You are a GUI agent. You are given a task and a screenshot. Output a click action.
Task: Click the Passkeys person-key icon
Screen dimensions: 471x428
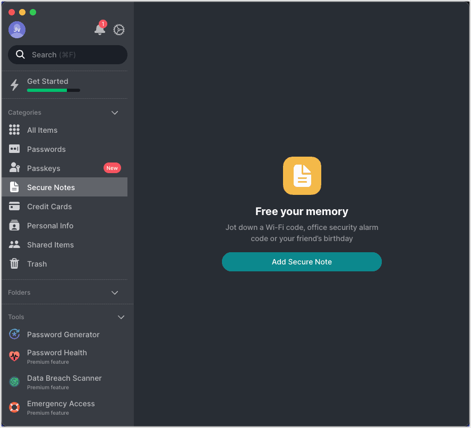pyautogui.click(x=14, y=168)
